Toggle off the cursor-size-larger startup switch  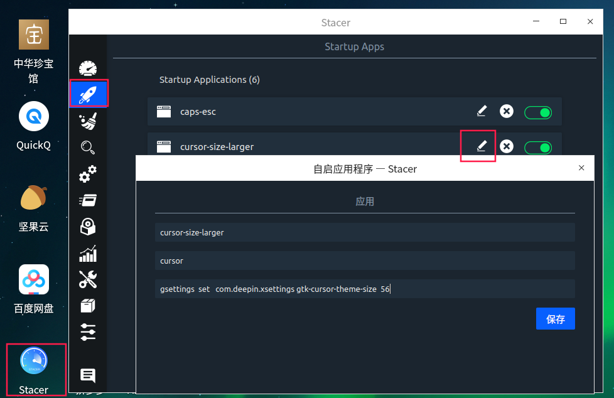538,148
